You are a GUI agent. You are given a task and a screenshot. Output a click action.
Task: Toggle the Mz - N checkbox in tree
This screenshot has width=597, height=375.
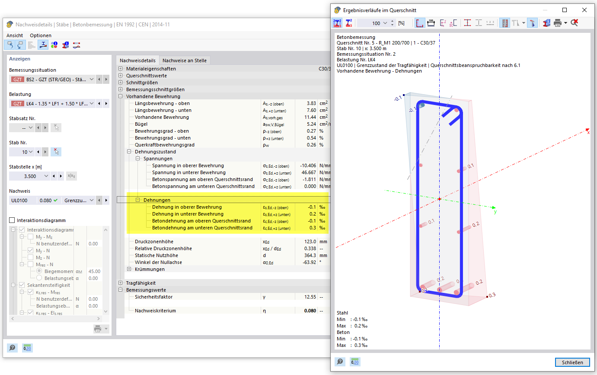pos(31,257)
